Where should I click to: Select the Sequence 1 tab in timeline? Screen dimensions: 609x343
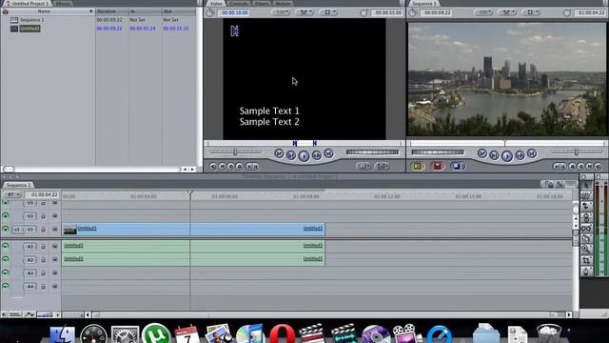(x=18, y=185)
